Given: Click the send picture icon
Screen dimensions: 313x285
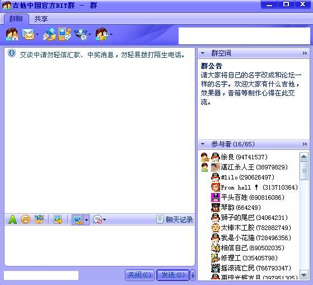Looking at the screenshot, I should [x=58, y=219].
